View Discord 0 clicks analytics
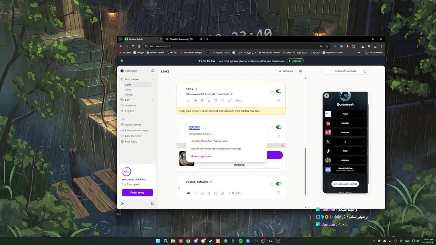 (x=234, y=193)
